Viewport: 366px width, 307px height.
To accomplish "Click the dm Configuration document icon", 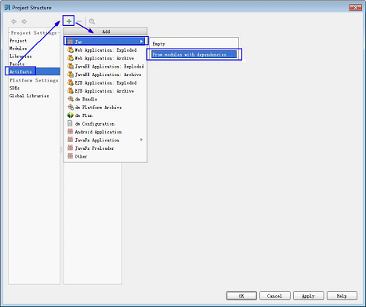I will tap(70, 123).
